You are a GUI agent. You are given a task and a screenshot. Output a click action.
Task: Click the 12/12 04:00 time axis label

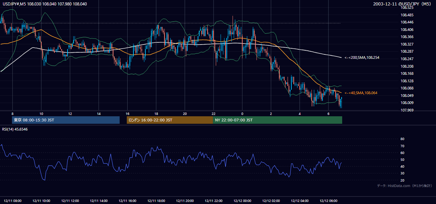[x=300, y=201]
